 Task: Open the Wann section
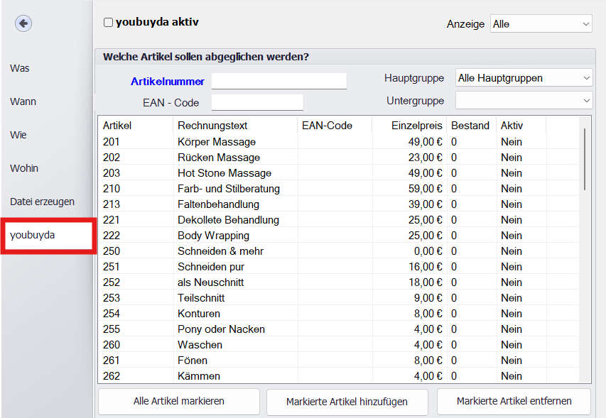23,101
